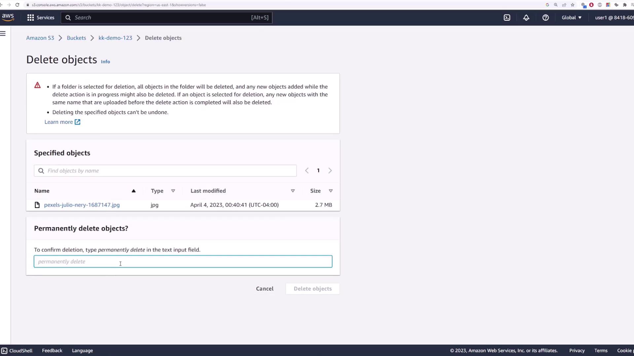Open the Global region dropdown
This screenshot has width=634, height=356.
coord(572,18)
